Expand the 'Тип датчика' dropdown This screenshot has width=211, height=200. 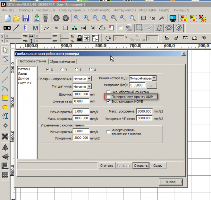89,87
